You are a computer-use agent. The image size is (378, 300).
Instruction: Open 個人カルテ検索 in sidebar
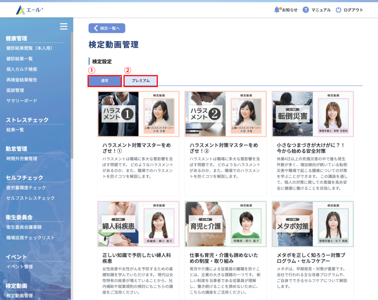(x=22, y=69)
